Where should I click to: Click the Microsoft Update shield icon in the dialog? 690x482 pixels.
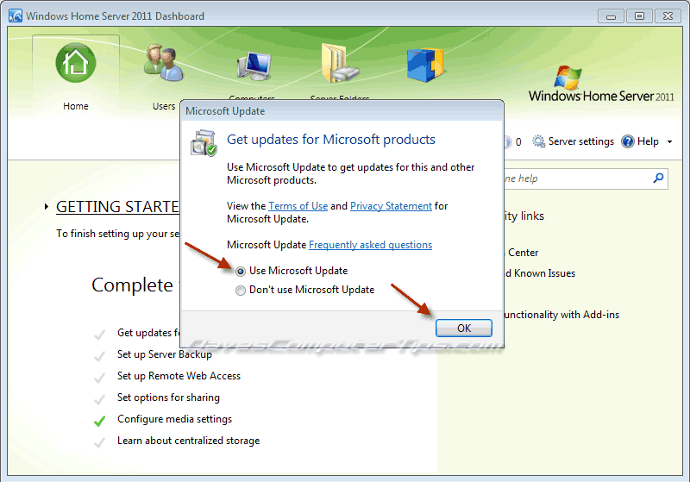click(x=204, y=142)
